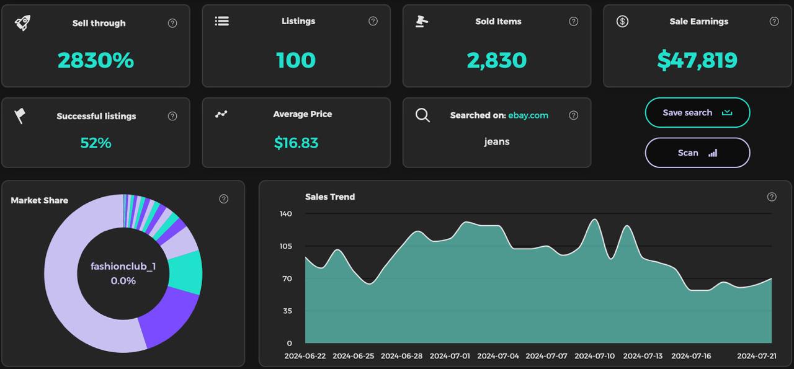Open the help icon next to Listings
Viewport: 794px width, 369px height.
[x=373, y=21]
